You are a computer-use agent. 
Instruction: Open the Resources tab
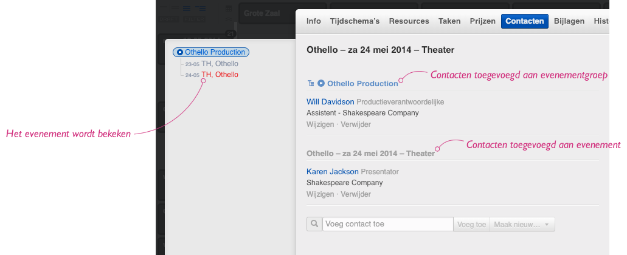(409, 21)
